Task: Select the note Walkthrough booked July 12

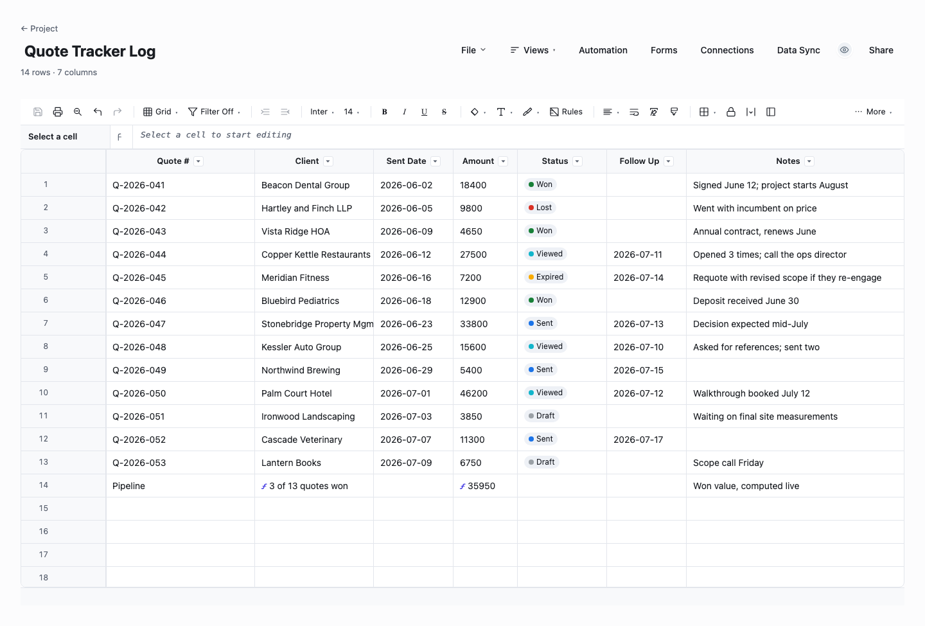Action: pos(795,393)
